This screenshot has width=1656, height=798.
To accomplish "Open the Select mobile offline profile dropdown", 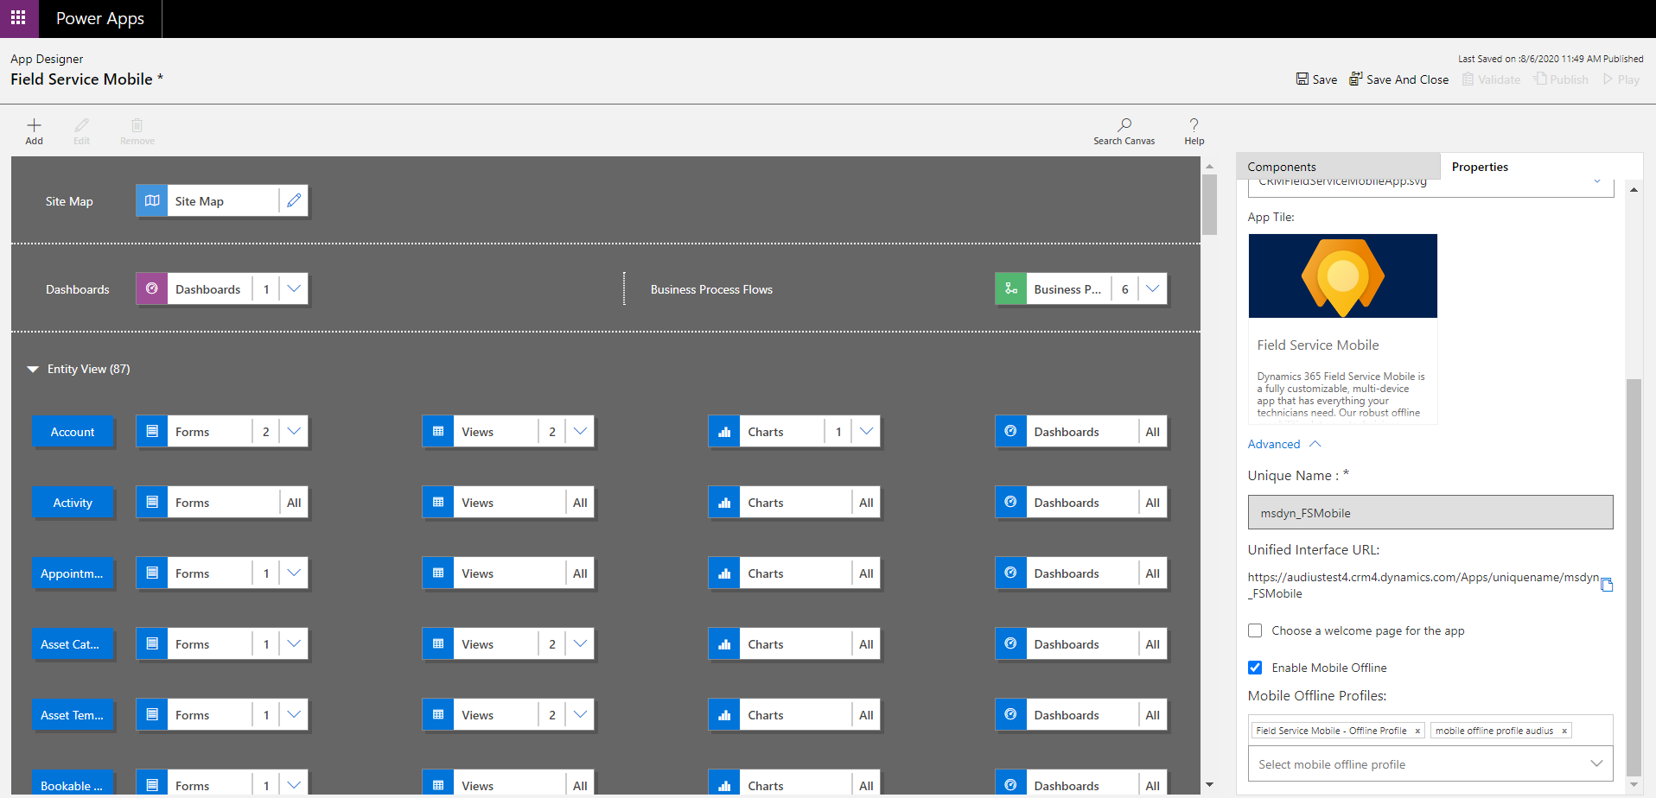I will click(x=1596, y=763).
